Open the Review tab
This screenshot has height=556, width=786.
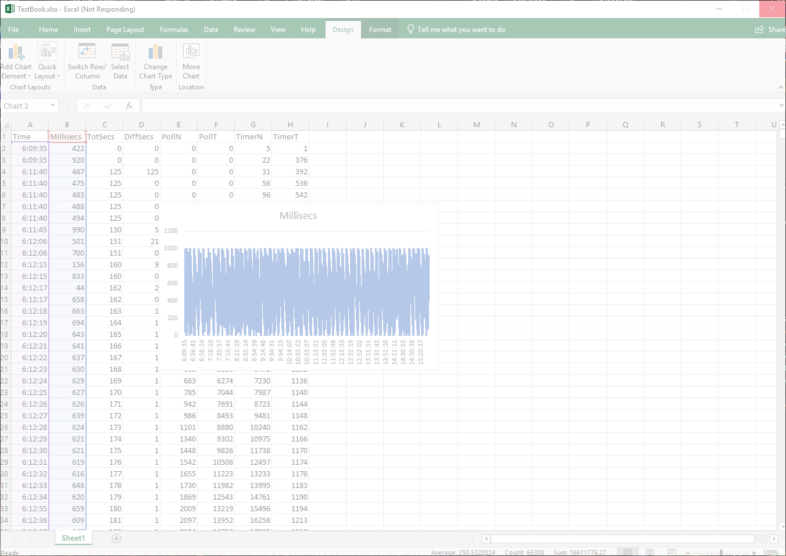244,30
